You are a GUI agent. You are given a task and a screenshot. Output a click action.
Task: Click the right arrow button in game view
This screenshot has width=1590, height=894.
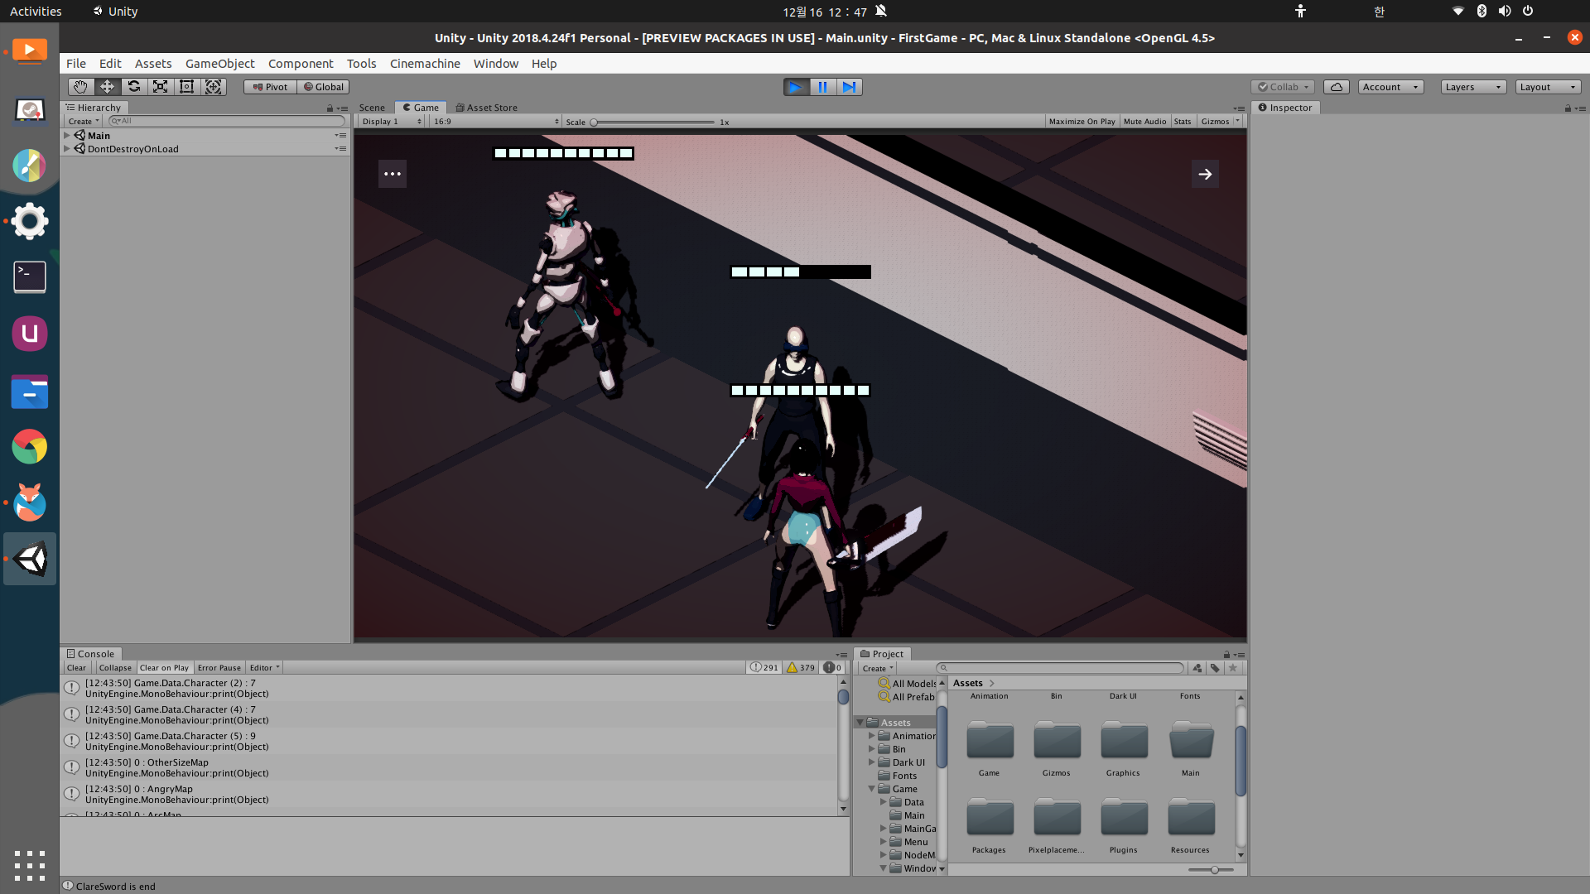click(1205, 174)
